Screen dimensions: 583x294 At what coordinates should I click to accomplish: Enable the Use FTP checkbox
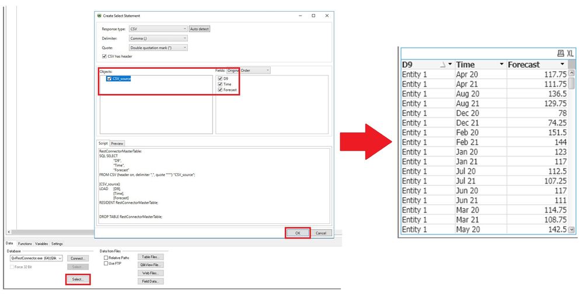pos(106,264)
